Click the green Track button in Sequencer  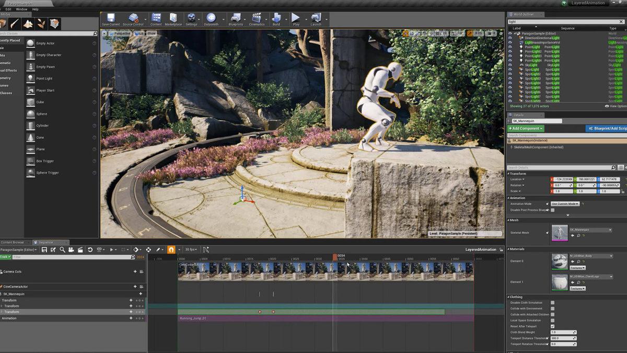coord(5,257)
